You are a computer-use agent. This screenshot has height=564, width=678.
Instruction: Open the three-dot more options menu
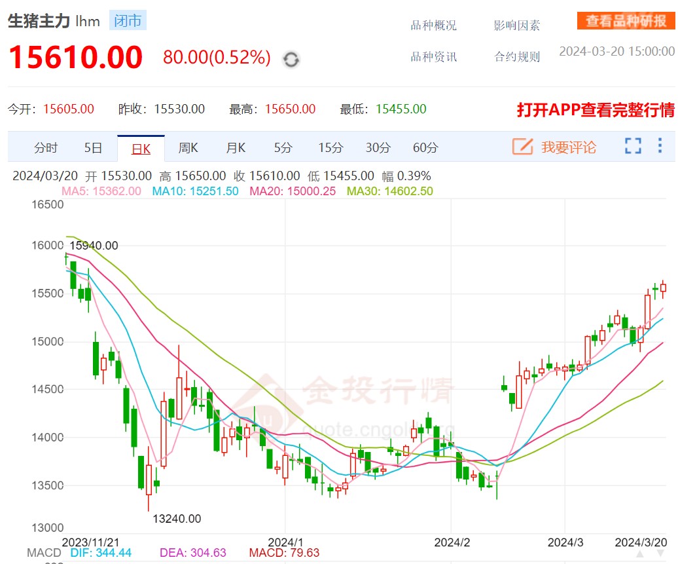coord(660,145)
